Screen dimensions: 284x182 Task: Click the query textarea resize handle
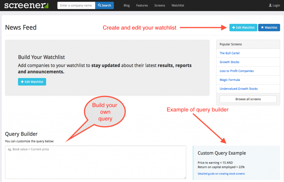tap(185, 177)
